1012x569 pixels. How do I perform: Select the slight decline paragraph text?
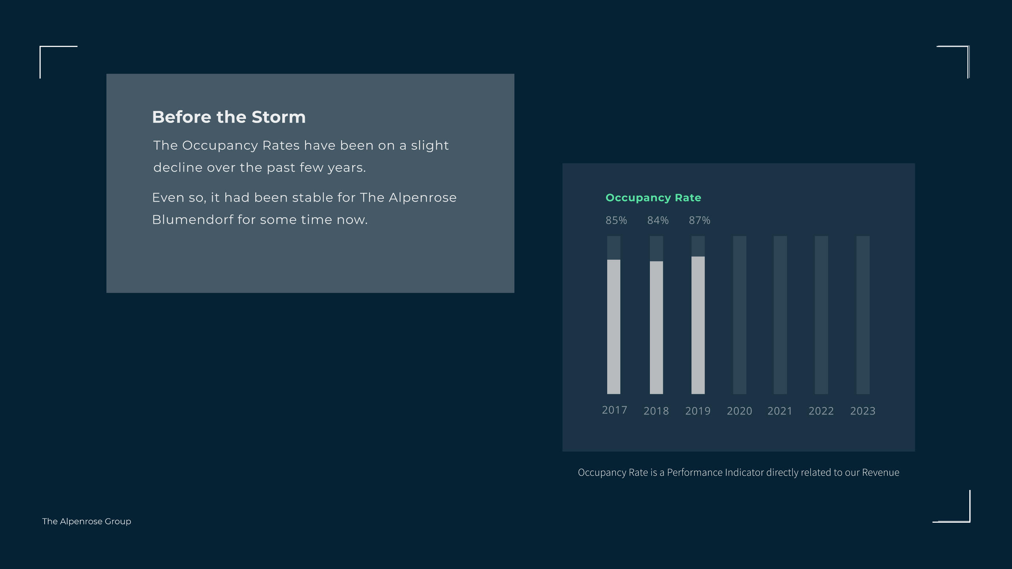click(x=301, y=156)
